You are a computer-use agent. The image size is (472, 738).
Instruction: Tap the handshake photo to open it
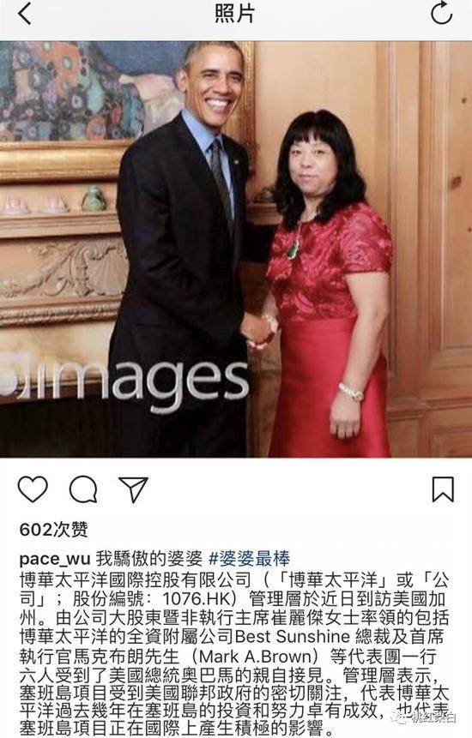click(x=236, y=249)
